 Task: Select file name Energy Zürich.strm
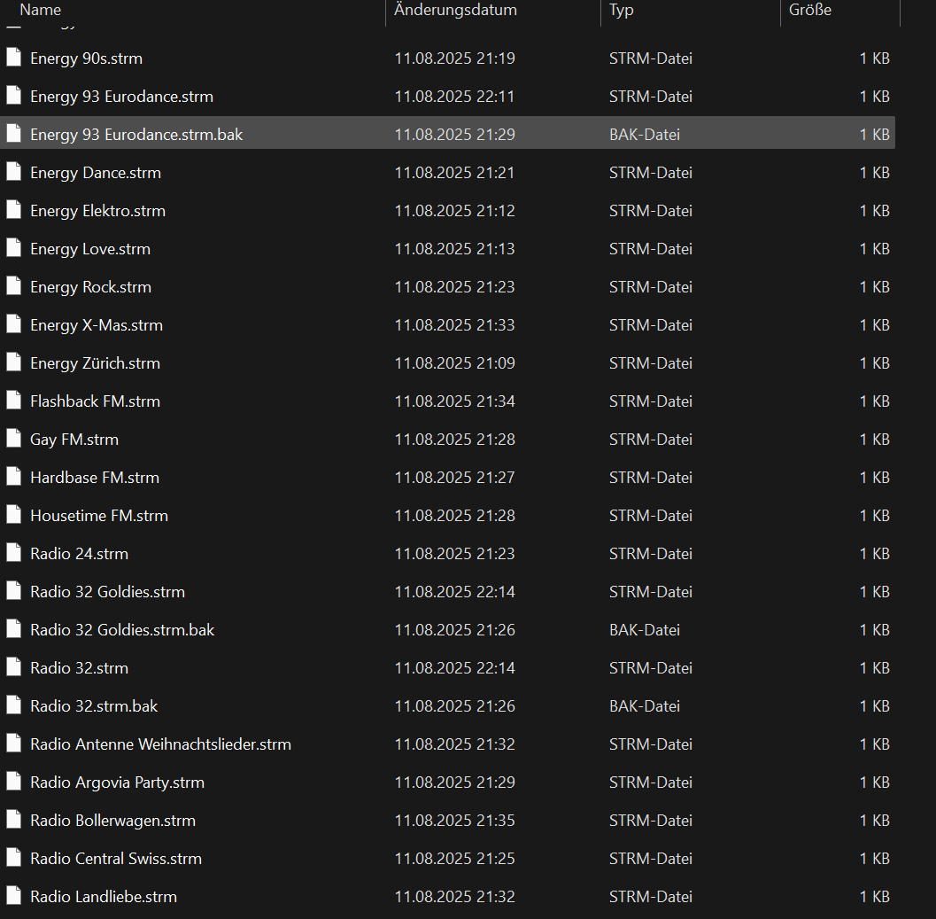(x=96, y=363)
